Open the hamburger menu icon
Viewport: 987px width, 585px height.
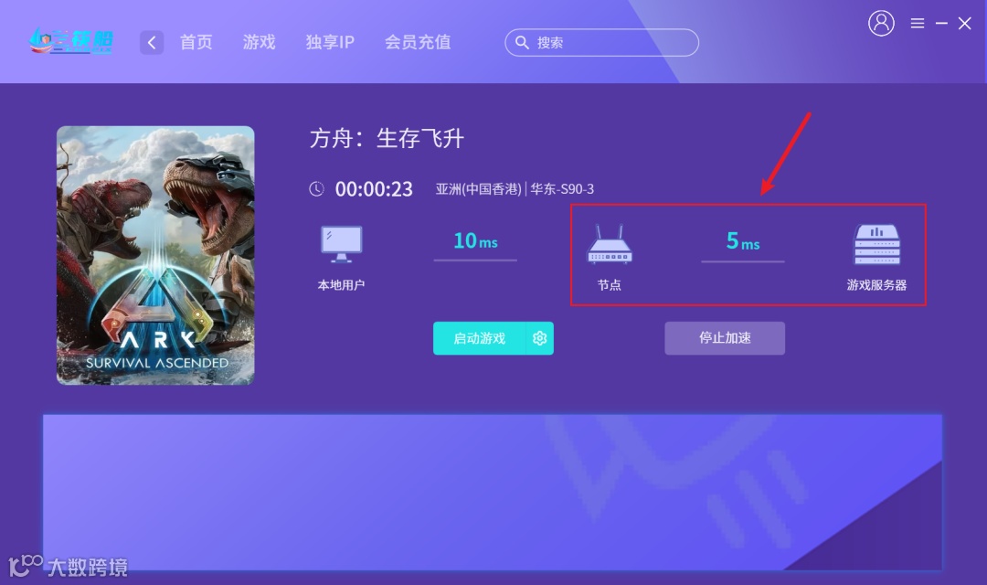[918, 23]
